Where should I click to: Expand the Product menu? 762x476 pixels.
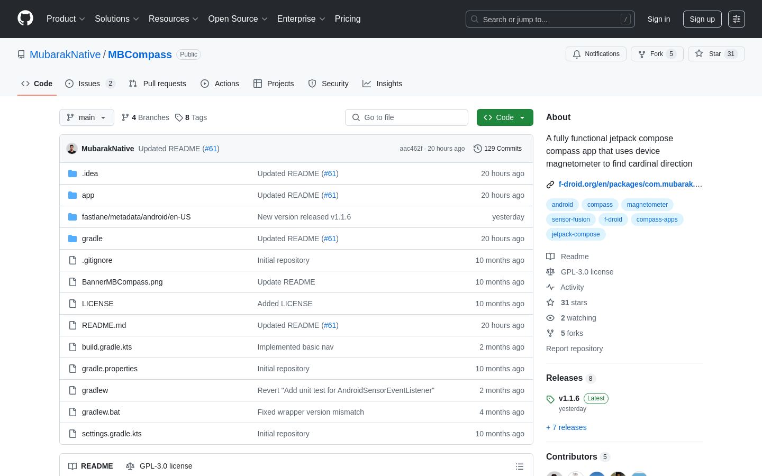coord(66,19)
